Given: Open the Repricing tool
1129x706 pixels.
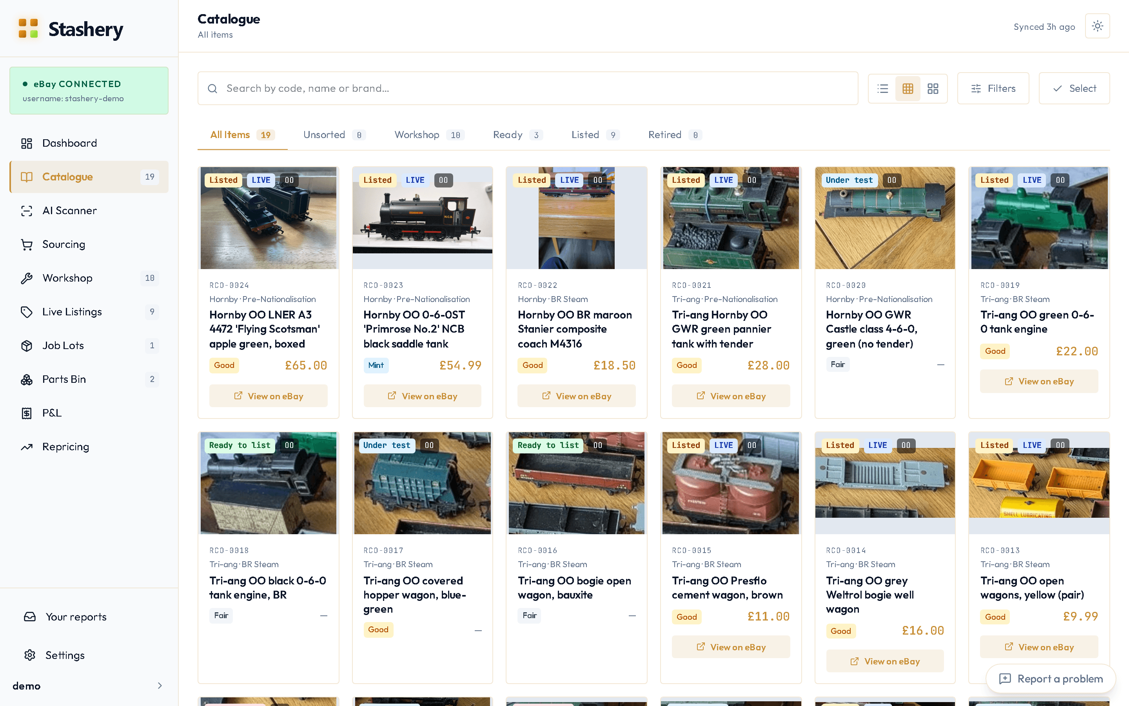Looking at the screenshot, I should click(x=89, y=447).
